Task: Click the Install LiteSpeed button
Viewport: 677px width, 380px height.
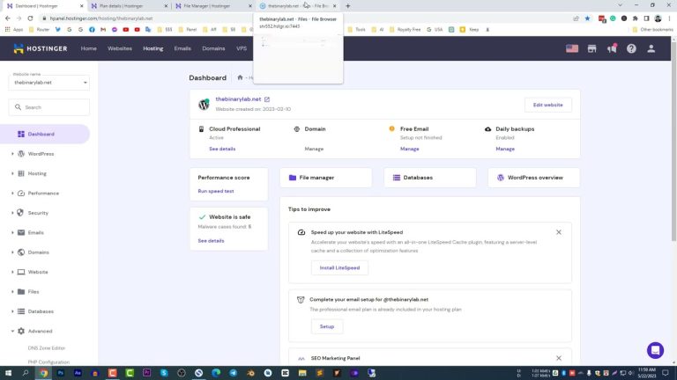Action: [x=339, y=267]
